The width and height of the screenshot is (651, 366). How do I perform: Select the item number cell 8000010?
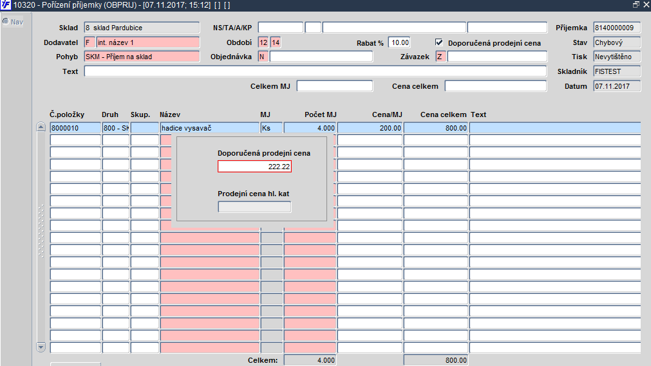pyautogui.click(x=75, y=128)
